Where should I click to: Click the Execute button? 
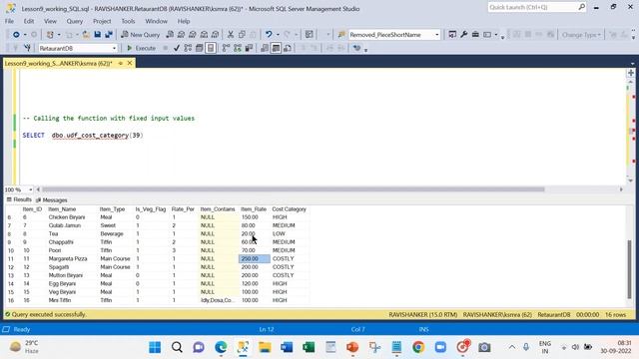tap(141, 48)
